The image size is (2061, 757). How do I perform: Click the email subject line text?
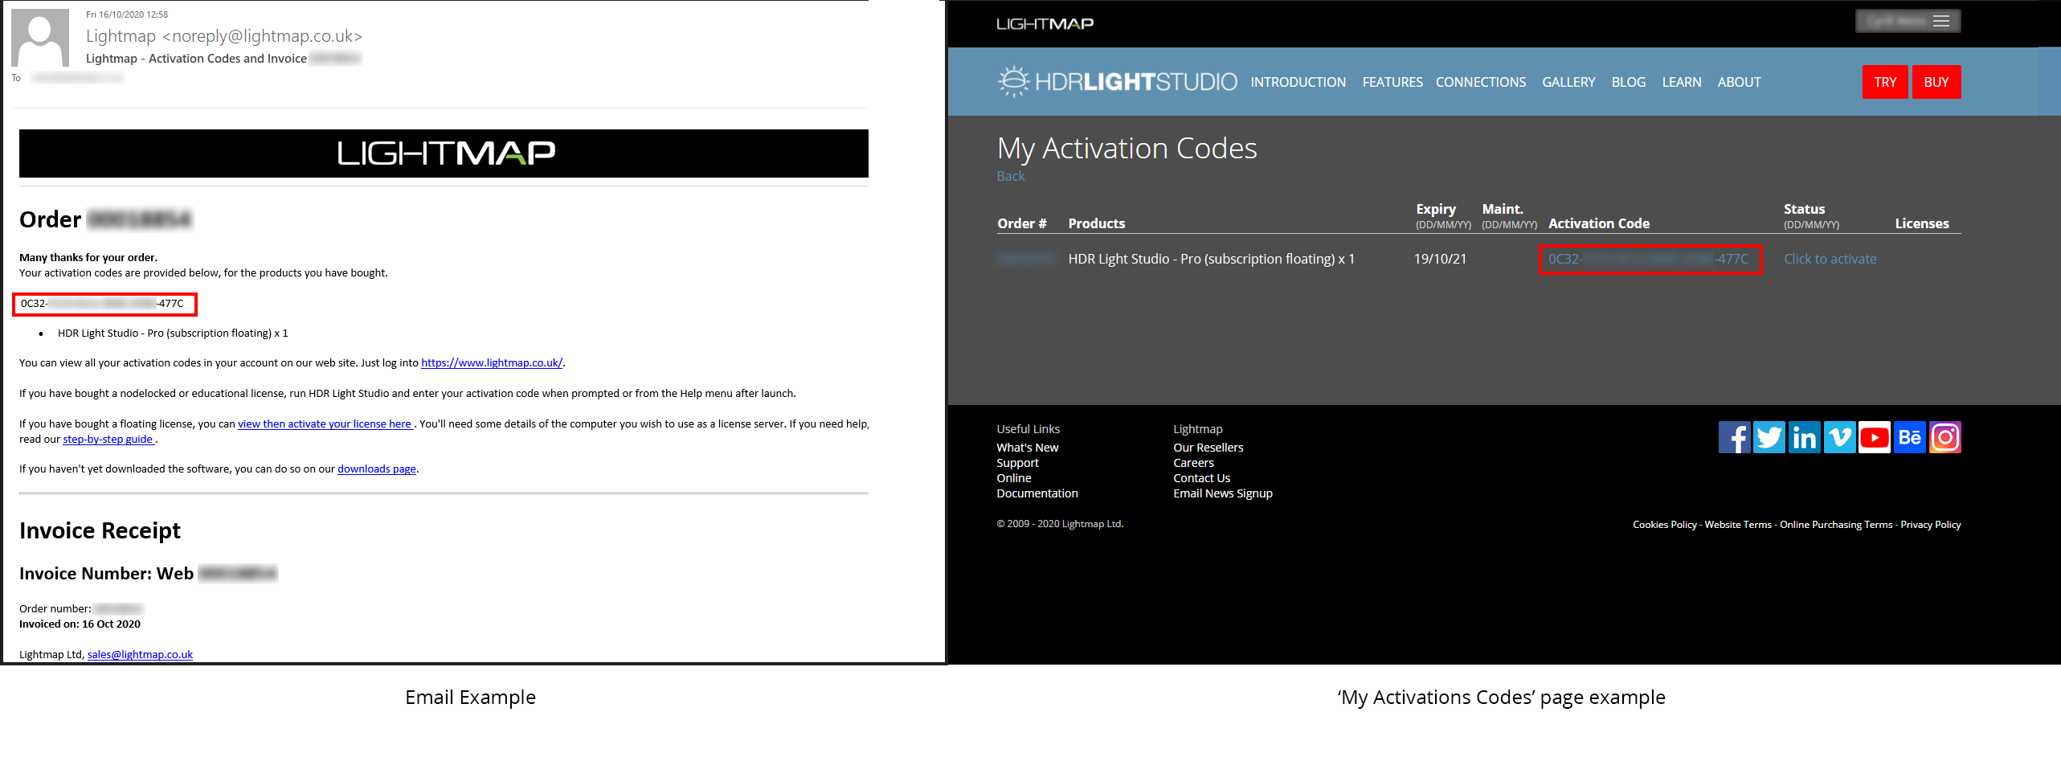tap(196, 59)
